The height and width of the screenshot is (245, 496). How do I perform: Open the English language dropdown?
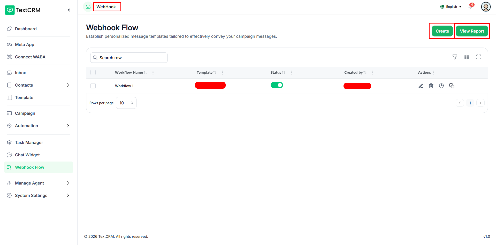451,7
